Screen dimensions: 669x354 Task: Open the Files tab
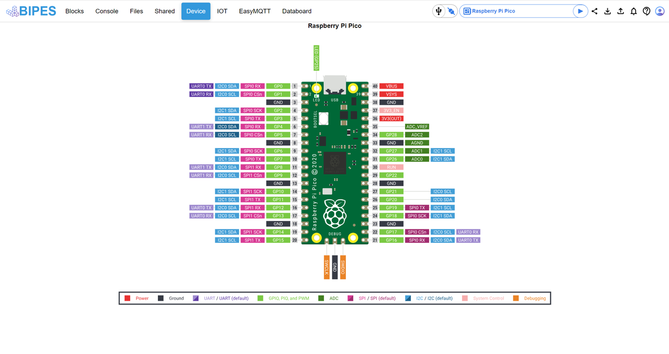[136, 11]
